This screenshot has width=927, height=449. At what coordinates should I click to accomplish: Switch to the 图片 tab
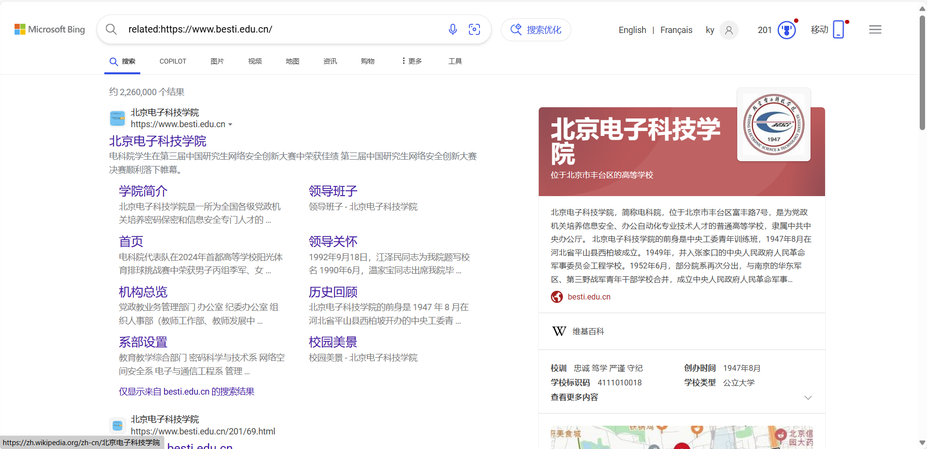click(217, 61)
